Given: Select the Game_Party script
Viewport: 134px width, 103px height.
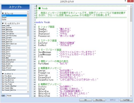Looking at the screenshot, I should click(14, 54).
